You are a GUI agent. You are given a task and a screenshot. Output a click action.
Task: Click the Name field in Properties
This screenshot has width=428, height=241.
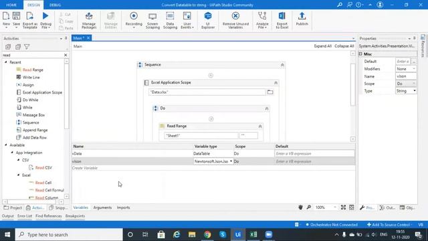pyautogui.click(x=406, y=76)
